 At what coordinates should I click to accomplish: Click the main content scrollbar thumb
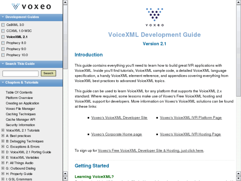point(238,50)
